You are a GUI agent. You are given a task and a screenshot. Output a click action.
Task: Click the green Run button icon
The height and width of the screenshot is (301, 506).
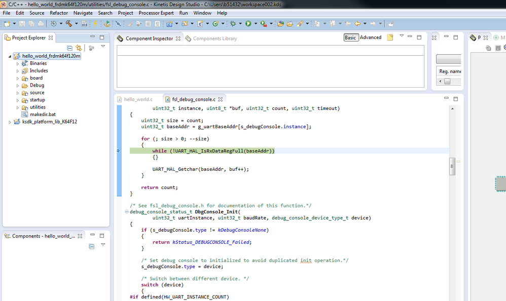tap(248, 23)
